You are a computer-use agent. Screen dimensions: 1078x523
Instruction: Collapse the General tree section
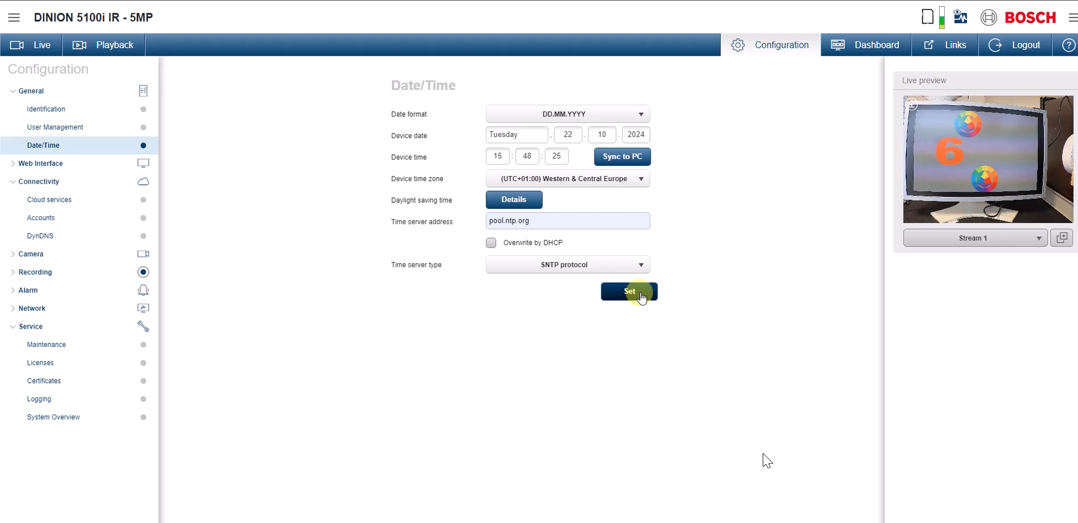coord(13,91)
